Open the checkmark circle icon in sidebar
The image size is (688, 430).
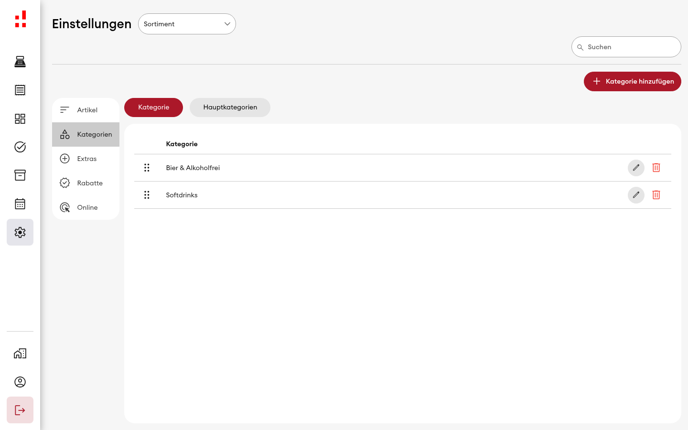[20, 147]
